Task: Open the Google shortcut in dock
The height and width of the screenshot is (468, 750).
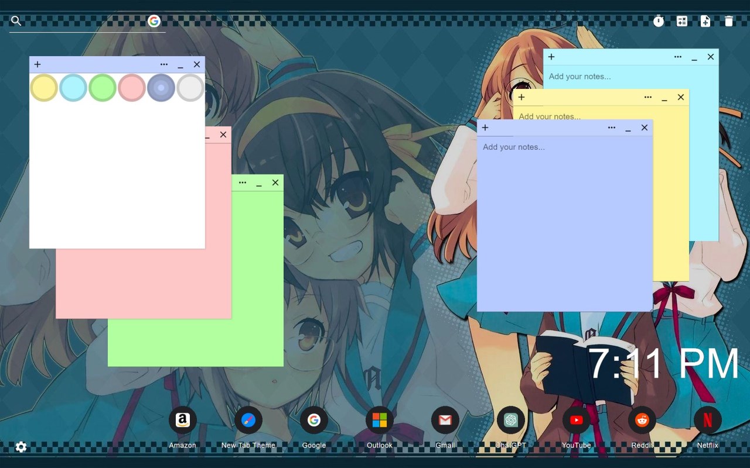Action: (x=313, y=420)
